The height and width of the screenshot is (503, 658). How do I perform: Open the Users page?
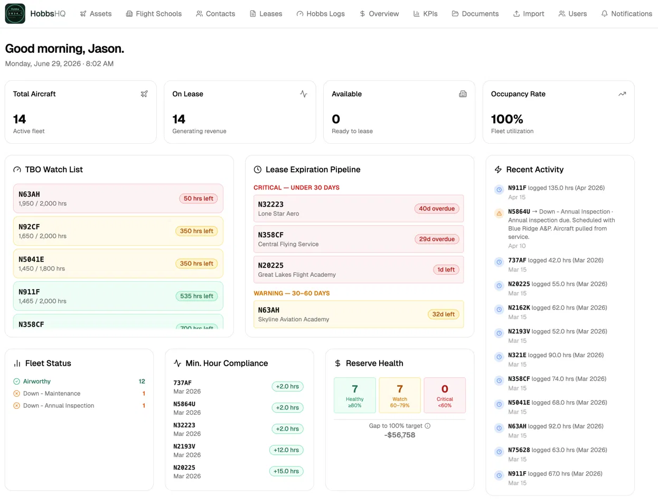click(572, 14)
